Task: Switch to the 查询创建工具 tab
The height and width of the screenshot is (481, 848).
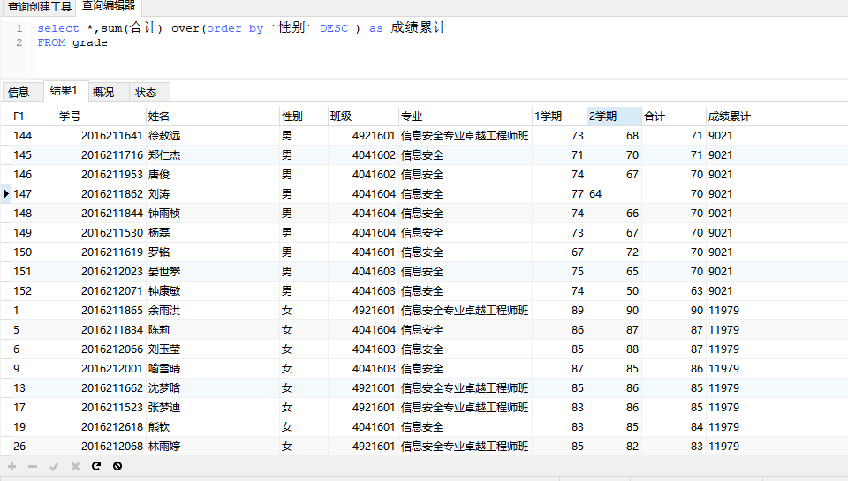Action: coord(39,6)
